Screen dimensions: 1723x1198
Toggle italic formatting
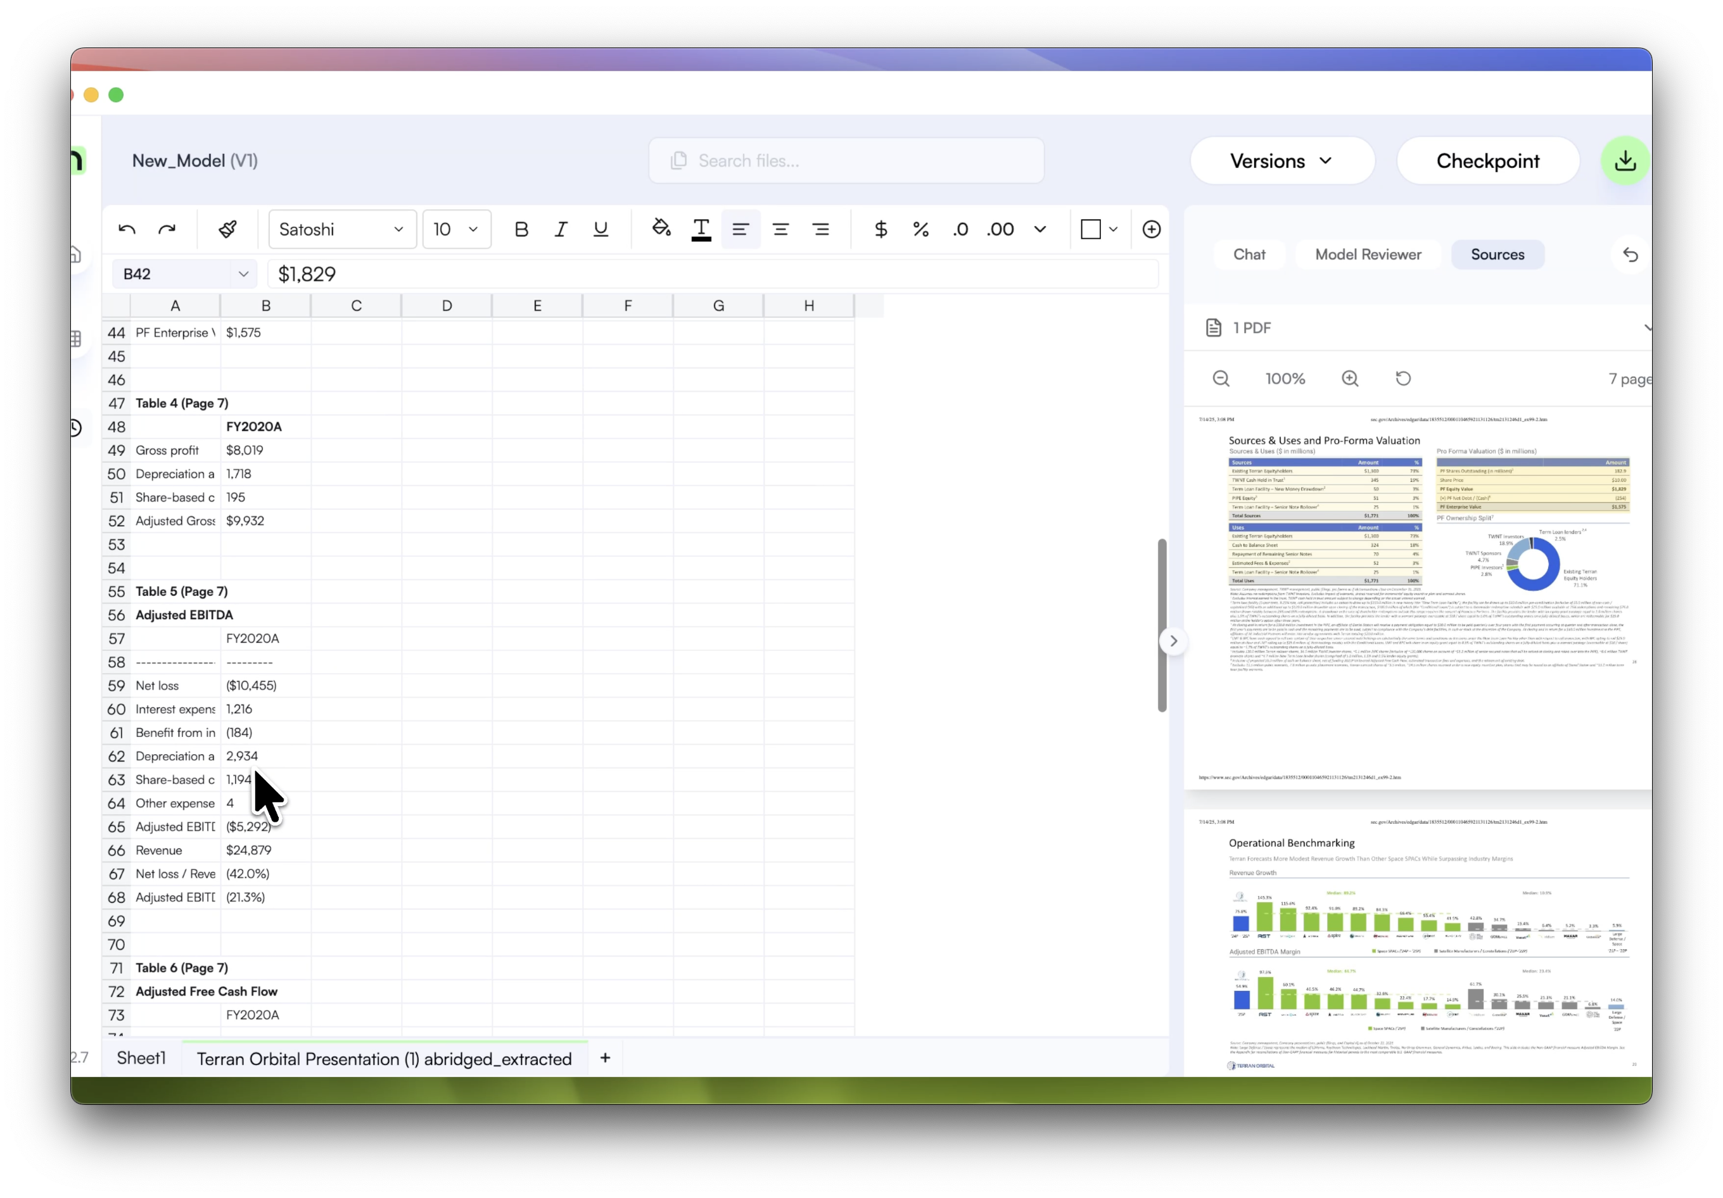[x=561, y=230]
